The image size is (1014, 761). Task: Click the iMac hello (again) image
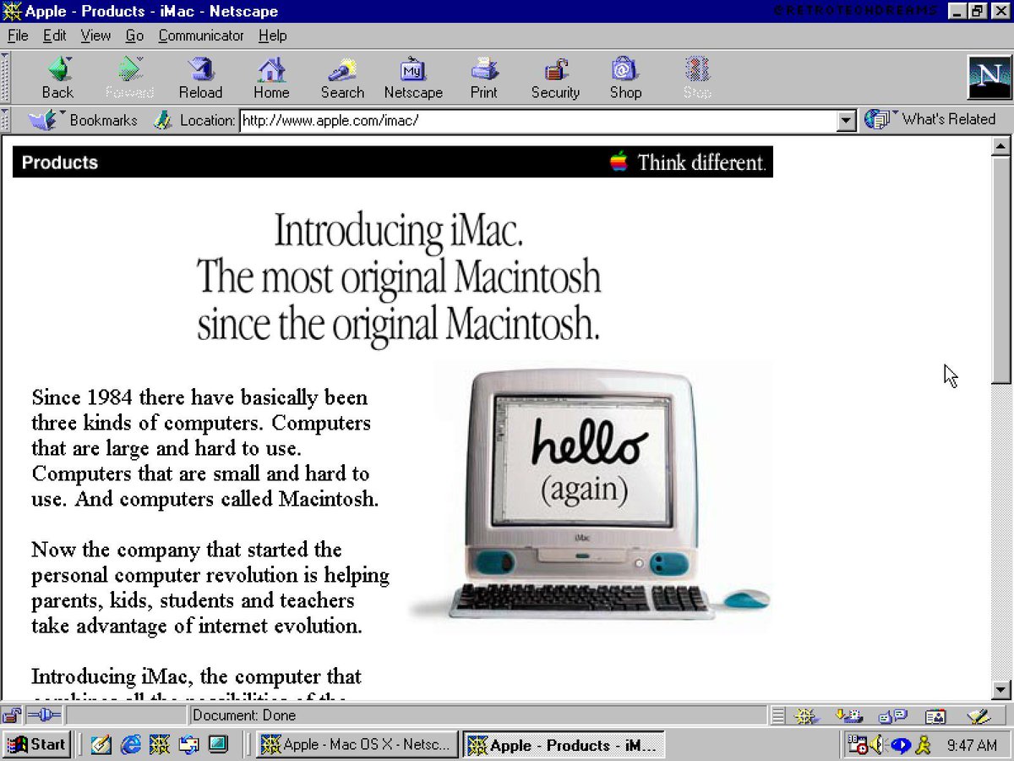point(590,497)
